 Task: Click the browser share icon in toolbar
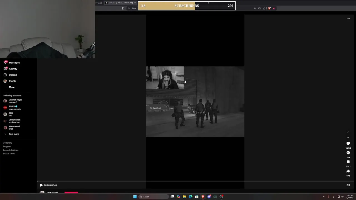(264, 8)
